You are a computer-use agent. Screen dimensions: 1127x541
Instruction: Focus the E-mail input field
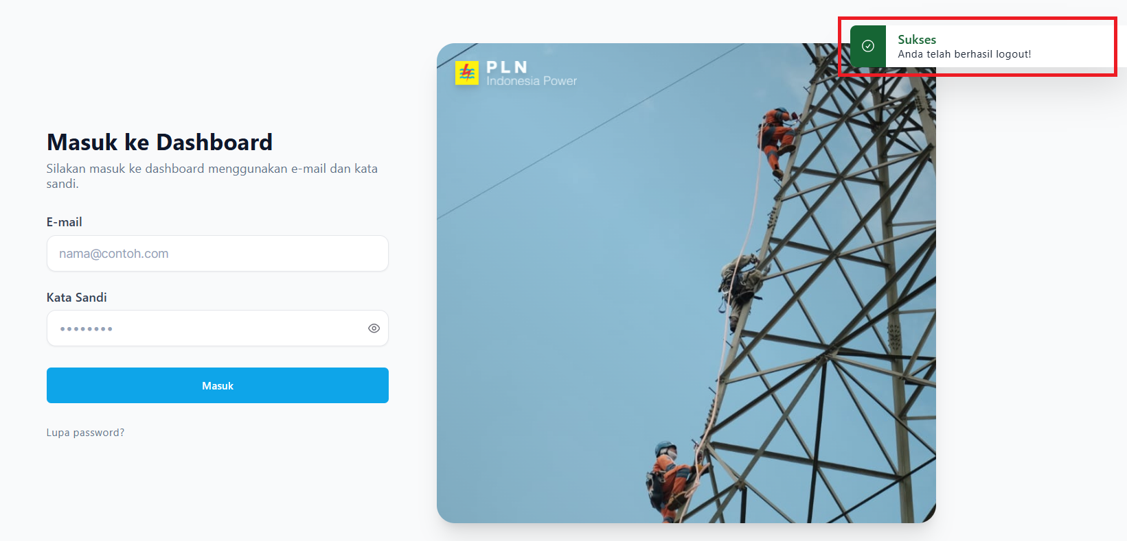pos(218,254)
